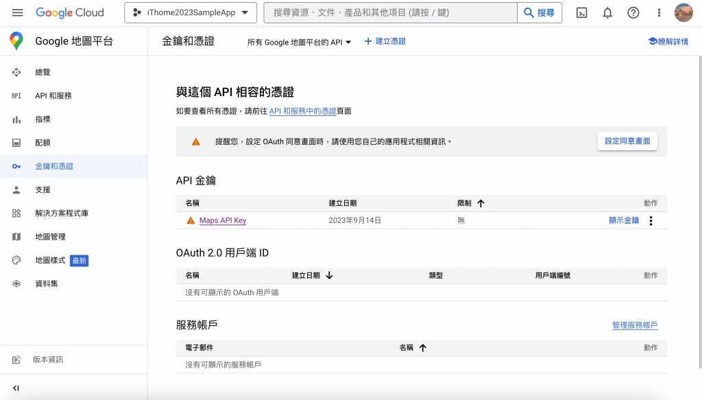Click the 最新 badge on 地圖樣式
Image resolution: width=702 pixels, height=400 pixels.
[80, 261]
